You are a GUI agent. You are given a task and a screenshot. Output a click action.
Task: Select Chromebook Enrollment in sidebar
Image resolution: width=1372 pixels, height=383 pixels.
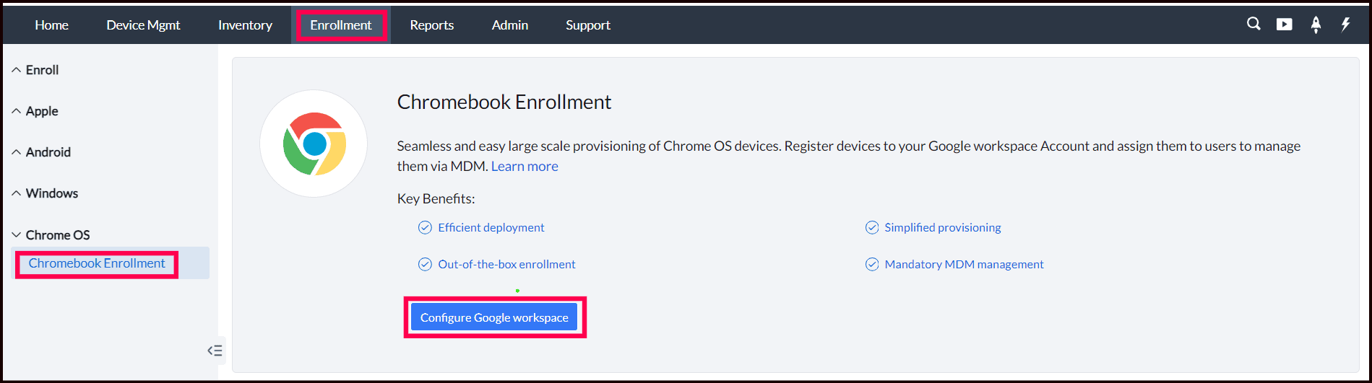[x=97, y=263]
